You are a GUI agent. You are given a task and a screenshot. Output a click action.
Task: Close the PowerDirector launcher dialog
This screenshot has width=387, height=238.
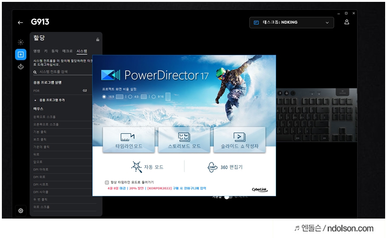coord(272,59)
